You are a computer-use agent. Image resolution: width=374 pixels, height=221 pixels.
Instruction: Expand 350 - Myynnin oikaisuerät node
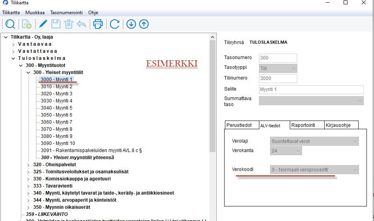coord(28,208)
